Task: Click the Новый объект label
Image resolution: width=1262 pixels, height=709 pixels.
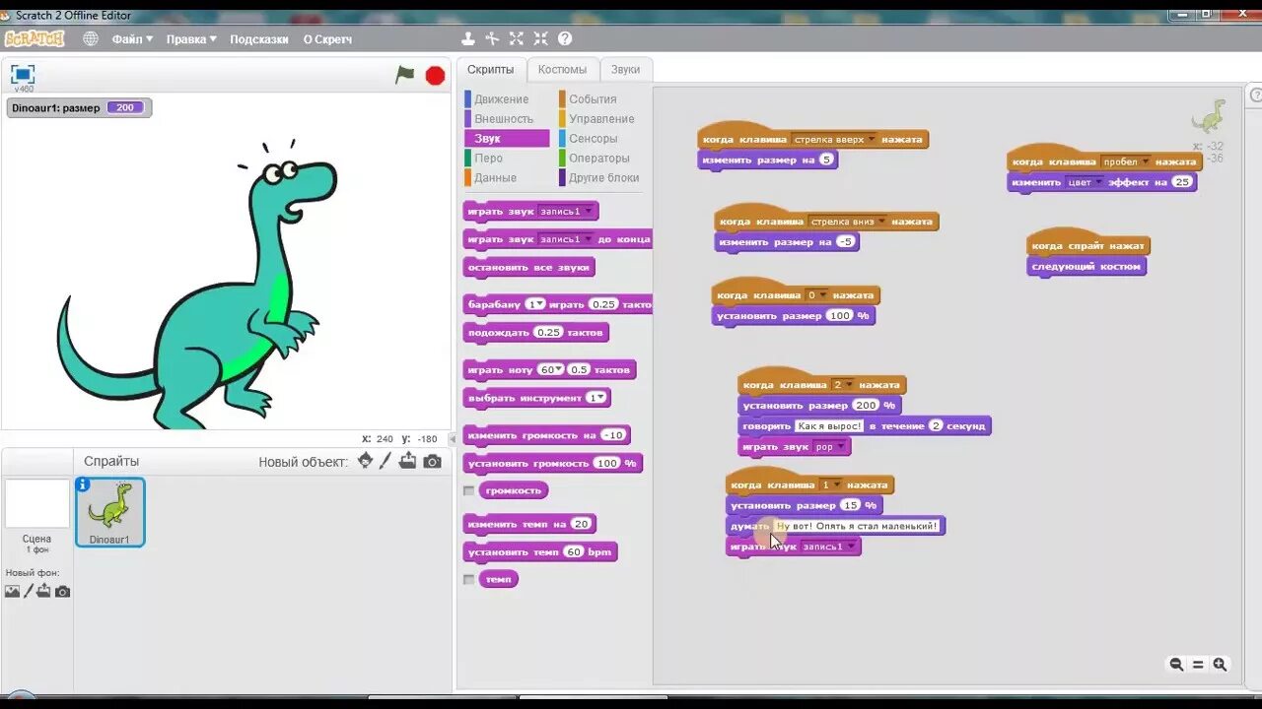Action: click(x=303, y=462)
